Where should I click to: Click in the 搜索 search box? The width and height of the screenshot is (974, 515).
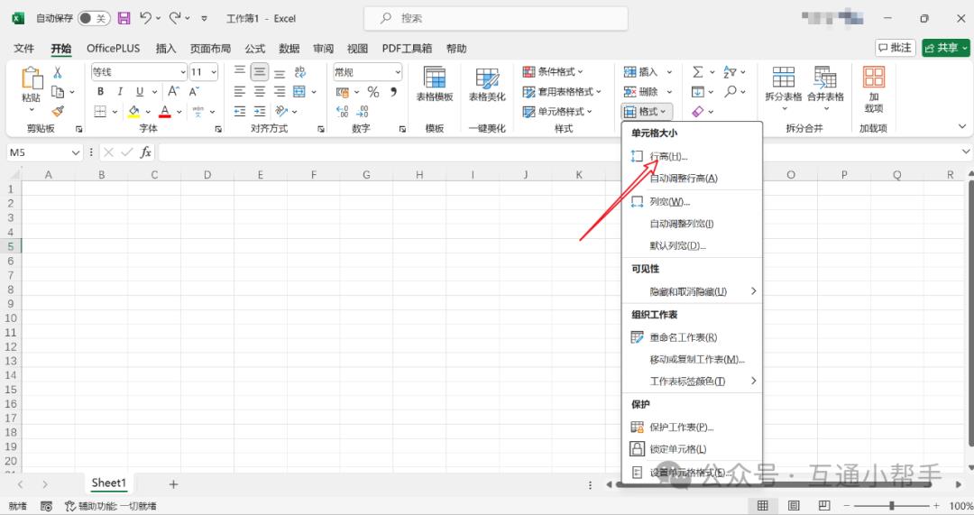pos(495,19)
